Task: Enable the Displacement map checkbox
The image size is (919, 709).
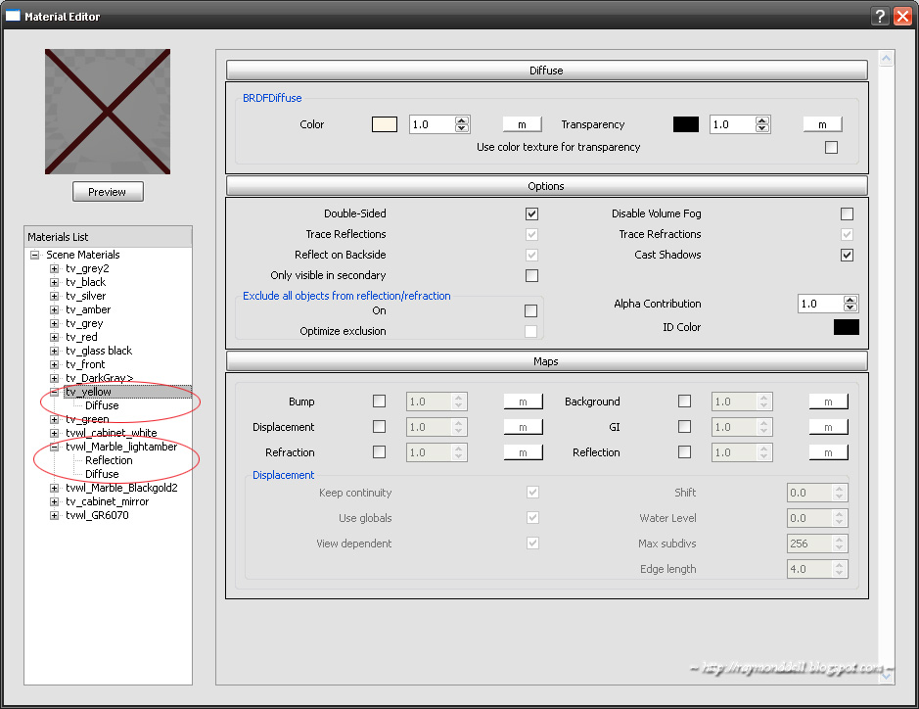Action: coord(379,427)
